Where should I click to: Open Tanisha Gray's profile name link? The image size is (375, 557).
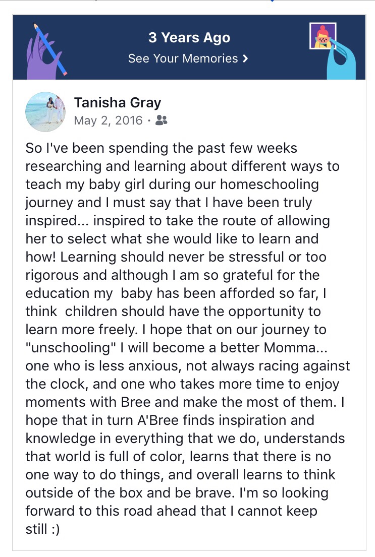pos(118,103)
